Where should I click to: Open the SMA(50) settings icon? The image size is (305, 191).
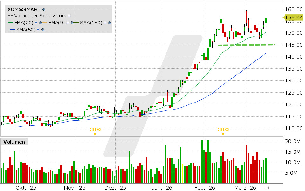42,30
